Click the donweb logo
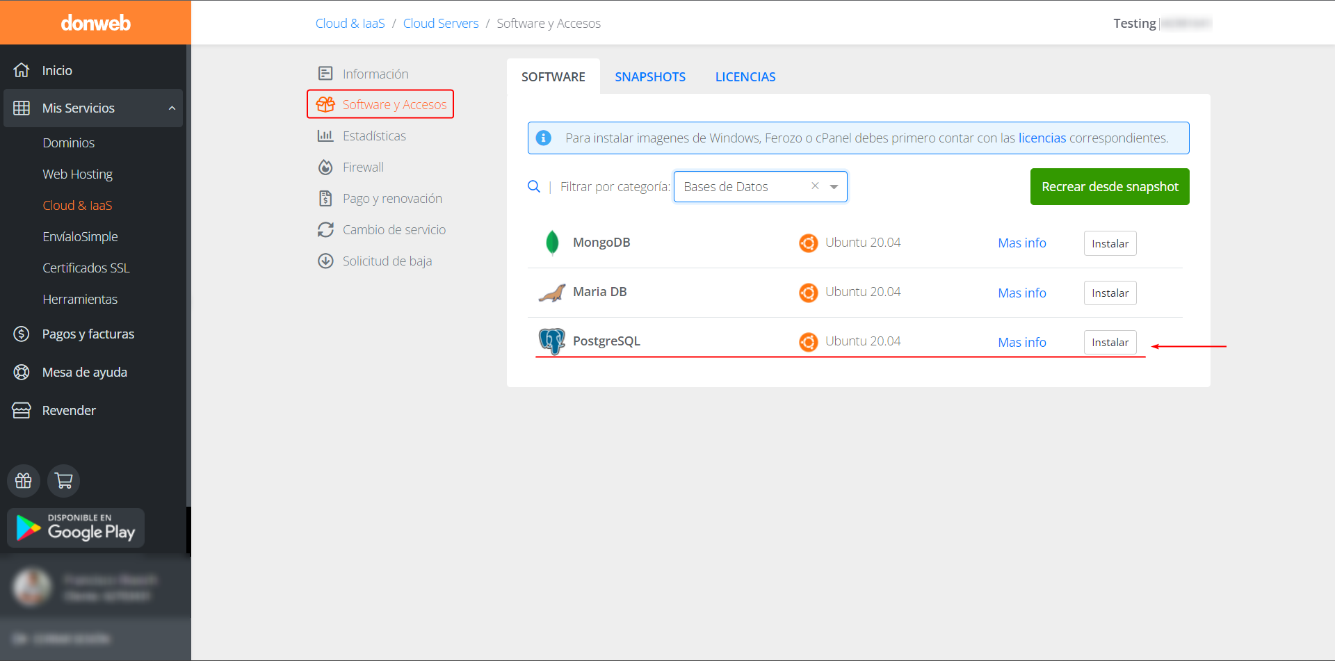Screen dimensions: 1335x661 (x=95, y=23)
